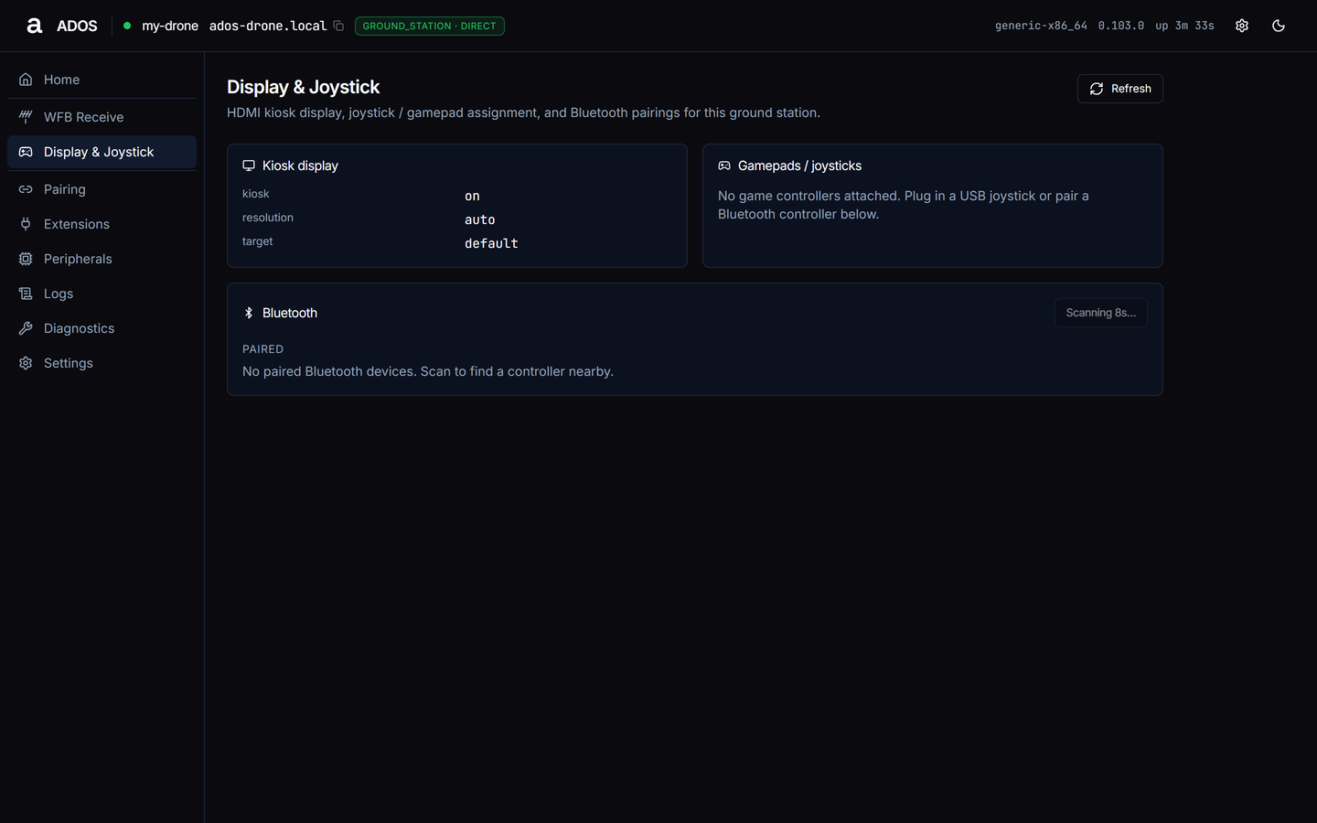Screen dimensions: 1317x823
Task: Select the resolution value "auto"
Action: click(480, 219)
